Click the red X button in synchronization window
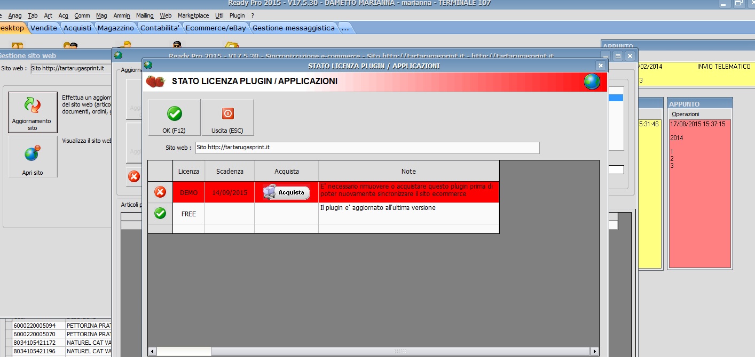This screenshot has height=357, width=755. tap(134, 176)
